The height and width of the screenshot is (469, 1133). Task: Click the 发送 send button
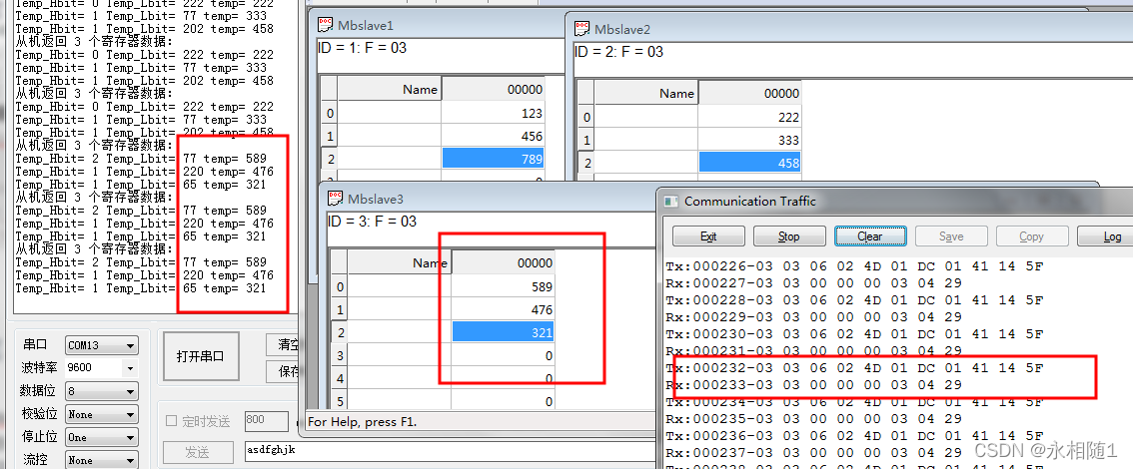197,452
